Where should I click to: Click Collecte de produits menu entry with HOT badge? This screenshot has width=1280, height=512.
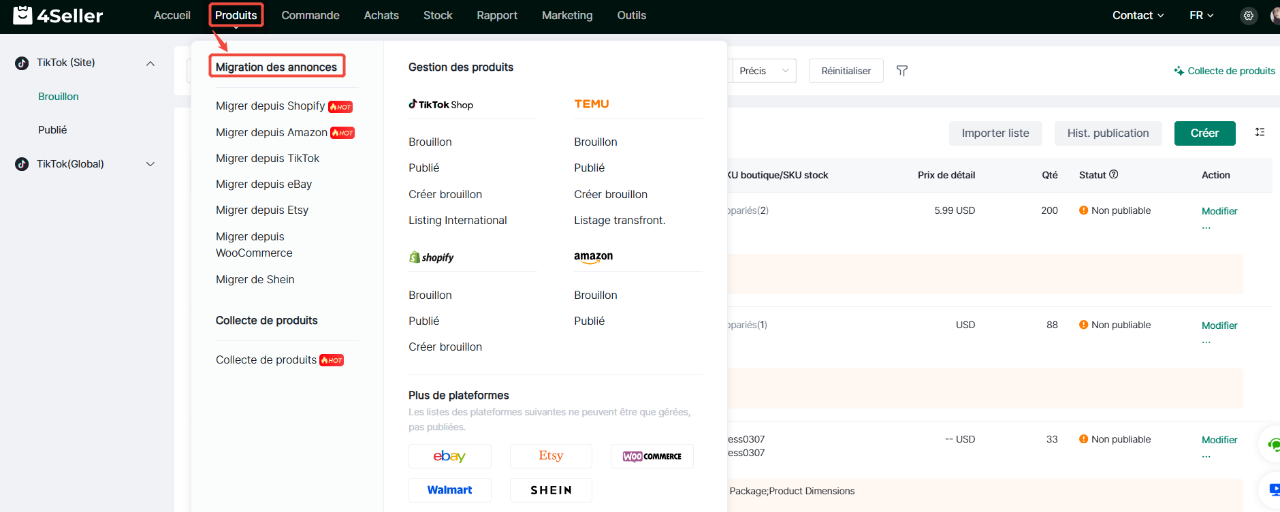click(x=266, y=359)
